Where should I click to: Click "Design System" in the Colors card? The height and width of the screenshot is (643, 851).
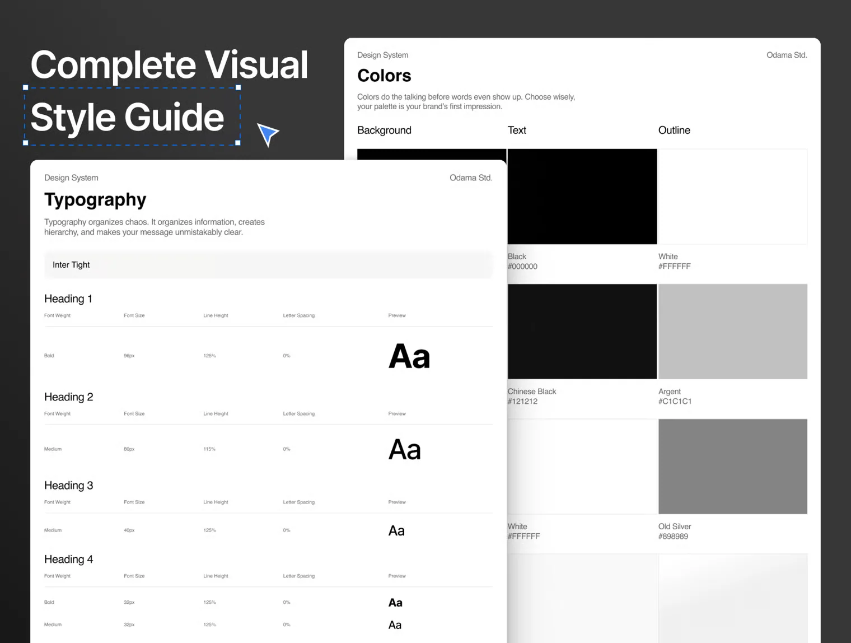[383, 55]
